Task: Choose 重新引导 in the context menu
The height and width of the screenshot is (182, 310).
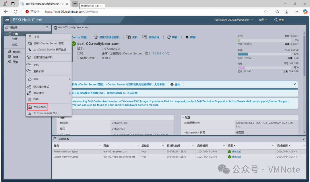Action: (x=49, y=71)
